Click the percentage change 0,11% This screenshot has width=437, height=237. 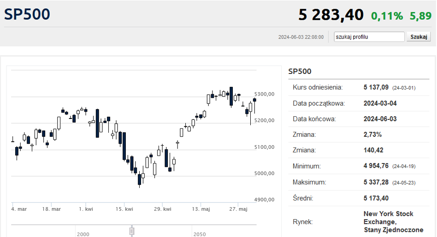(387, 16)
